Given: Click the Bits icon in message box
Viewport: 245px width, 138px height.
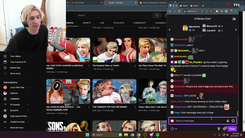Looking at the screenshot, I should pyautogui.click(x=228, y=121).
